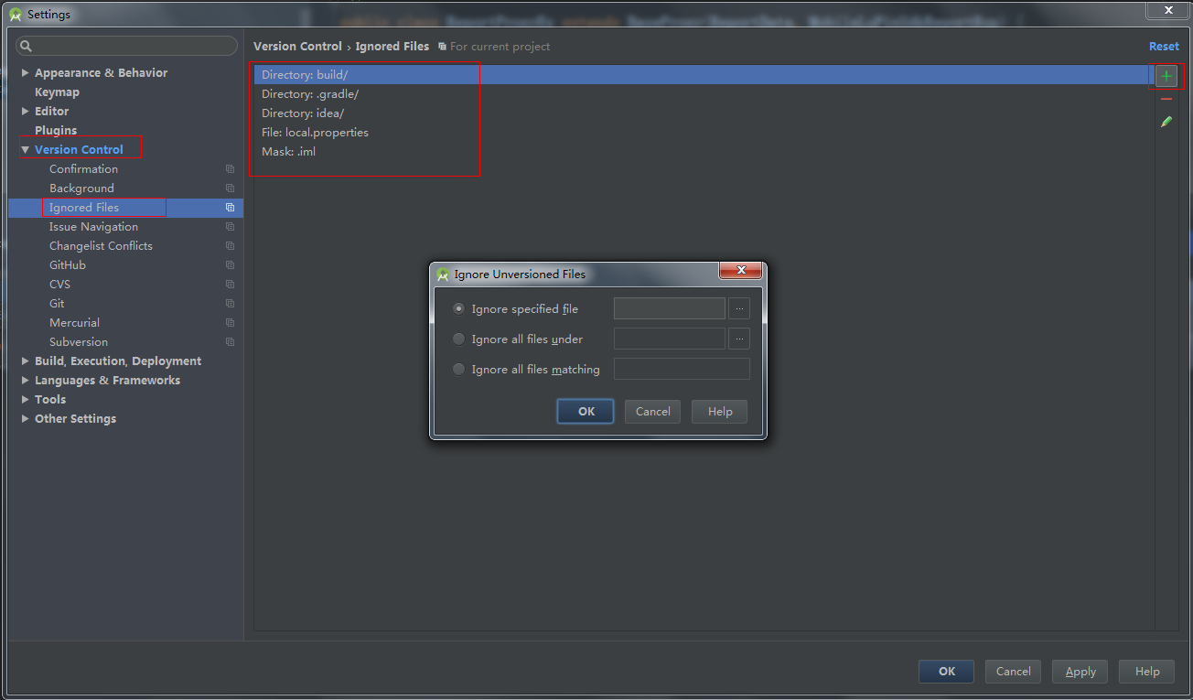This screenshot has height=700, width=1193.
Task: Expand Appearance & Behavior section
Action: pos(26,73)
